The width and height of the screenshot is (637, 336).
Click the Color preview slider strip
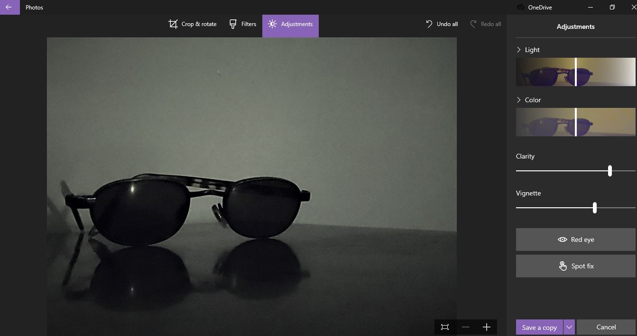tap(575, 122)
